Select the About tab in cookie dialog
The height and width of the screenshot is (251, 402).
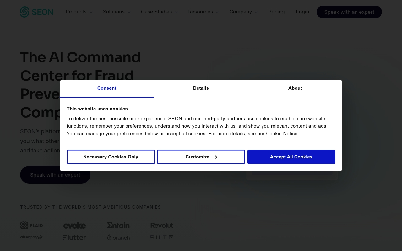[x=295, y=88]
